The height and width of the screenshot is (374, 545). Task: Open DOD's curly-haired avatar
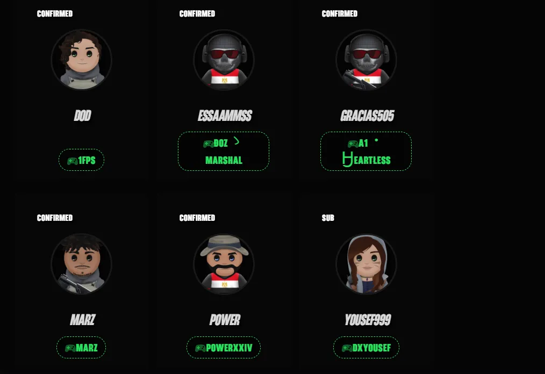81,60
